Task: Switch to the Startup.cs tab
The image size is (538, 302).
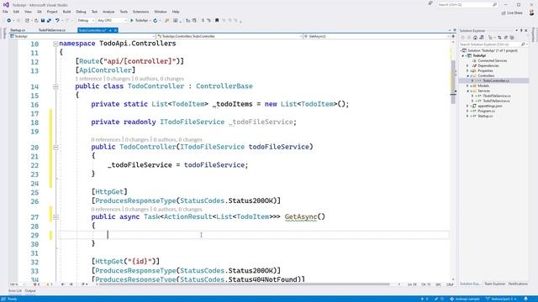Action: pyautogui.click(x=18, y=30)
